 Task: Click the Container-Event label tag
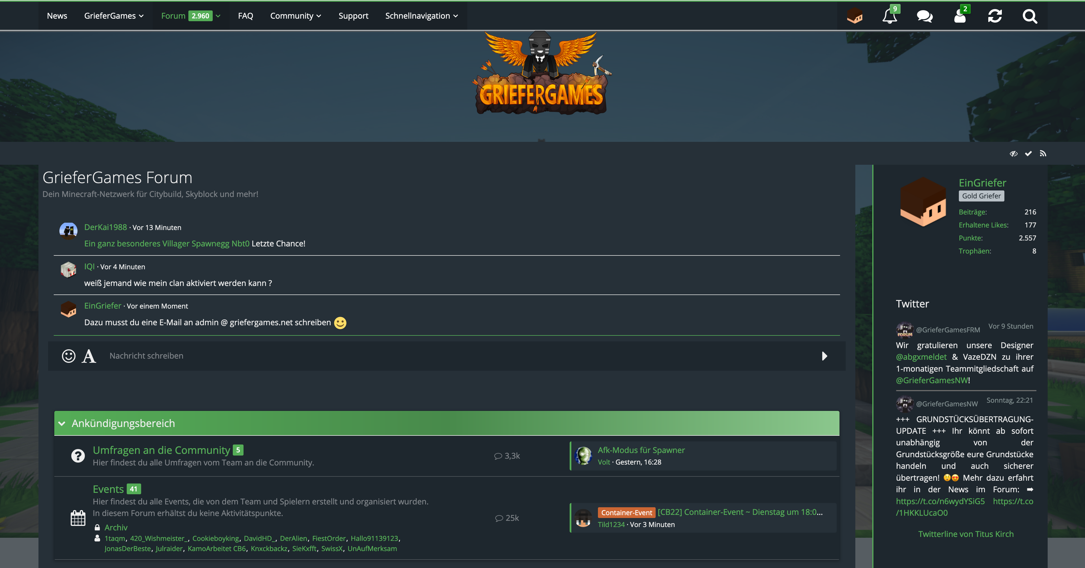[626, 512]
